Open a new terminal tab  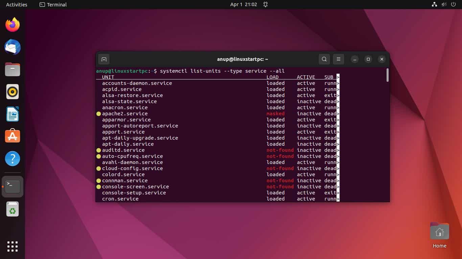[x=104, y=59]
